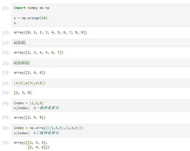Click the [3]: input cell prompt
The width and height of the screenshot is (190, 151).
pos(6,63)
